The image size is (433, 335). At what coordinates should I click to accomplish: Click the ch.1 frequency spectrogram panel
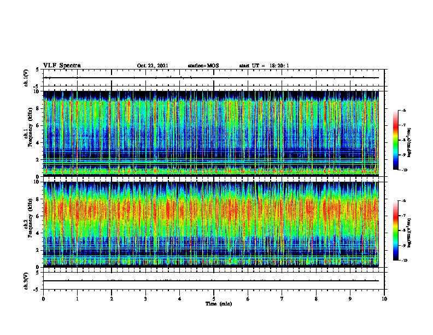211,134
